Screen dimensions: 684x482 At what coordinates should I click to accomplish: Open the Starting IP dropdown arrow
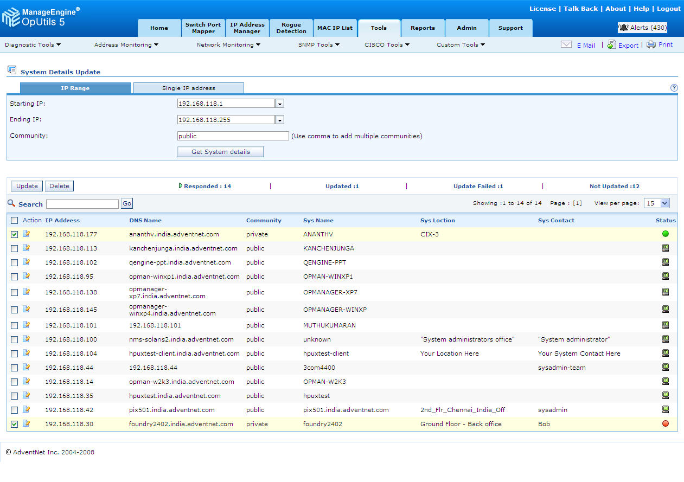click(x=280, y=104)
